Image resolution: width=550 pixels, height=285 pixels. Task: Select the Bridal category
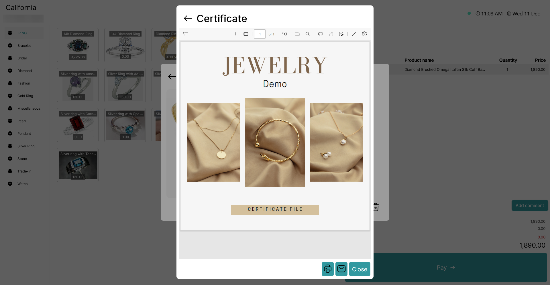[x=24, y=58]
